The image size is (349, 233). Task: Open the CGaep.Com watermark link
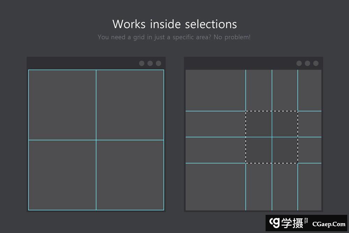point(329,224)
